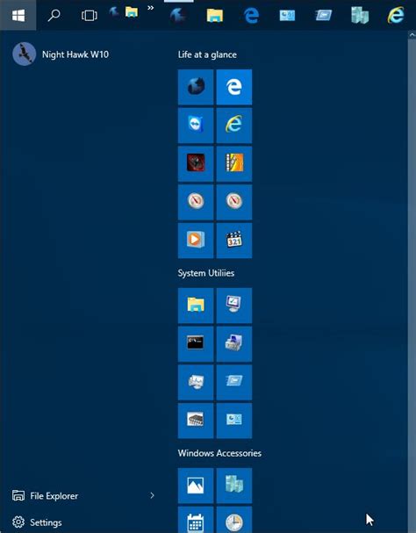416x533 pixels.
Task: Click the green cubes icon on the taskbar
Action: [x=360, y=15]
